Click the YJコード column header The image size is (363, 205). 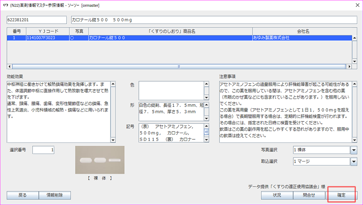coord(48,31)
